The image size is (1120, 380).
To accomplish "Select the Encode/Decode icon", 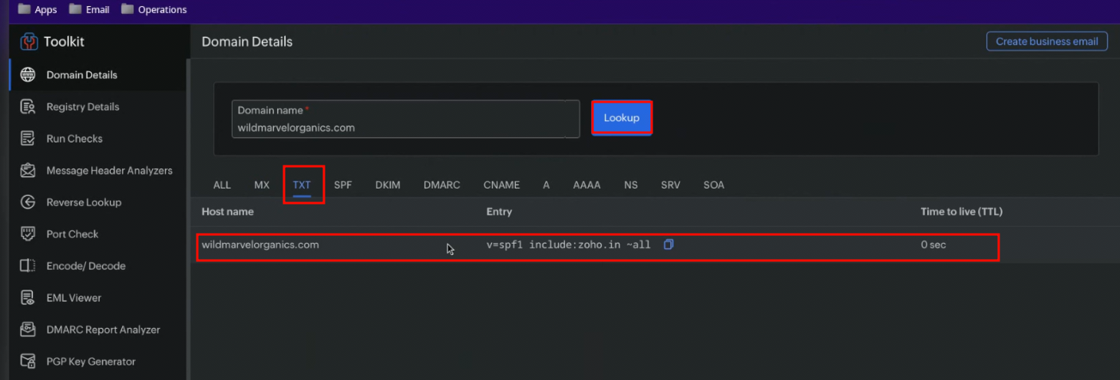I will point(28,266).
